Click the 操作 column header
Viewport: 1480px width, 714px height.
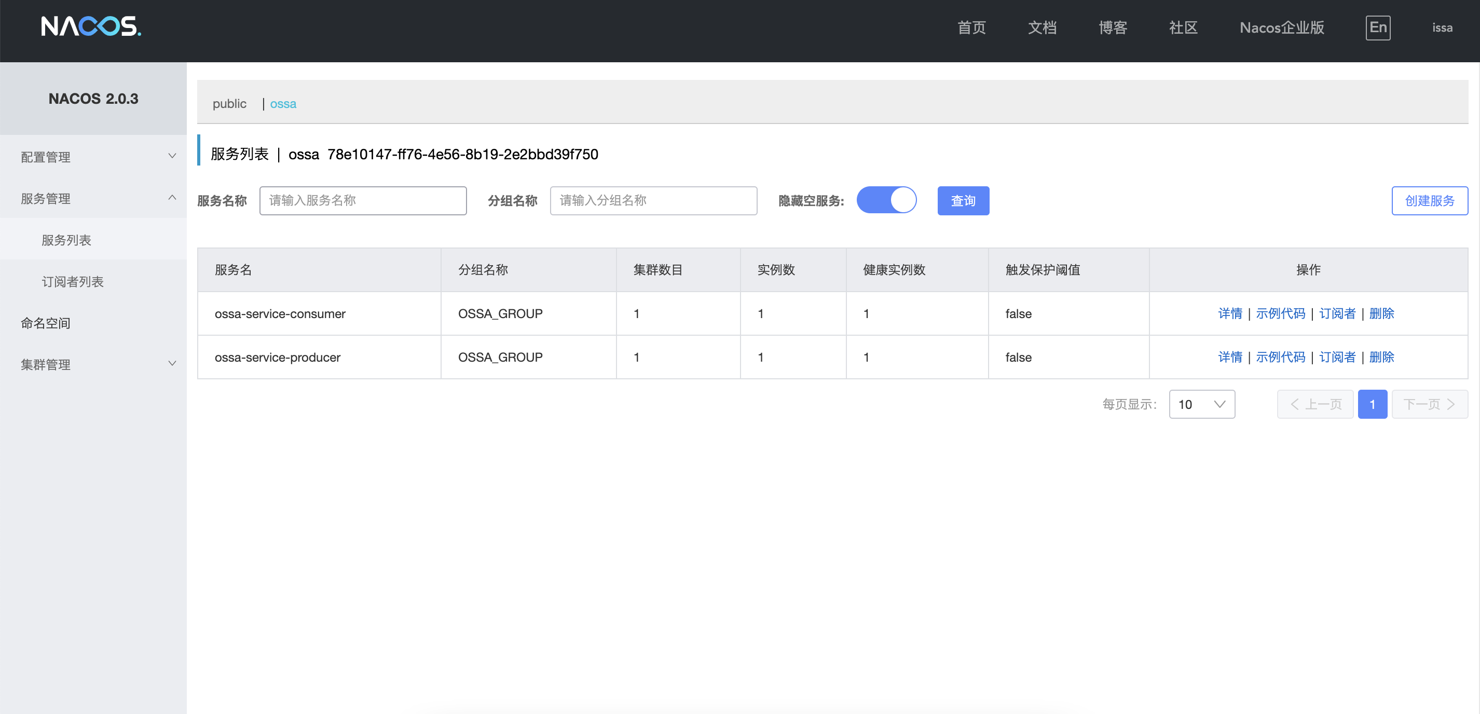tap(1308, 270)
